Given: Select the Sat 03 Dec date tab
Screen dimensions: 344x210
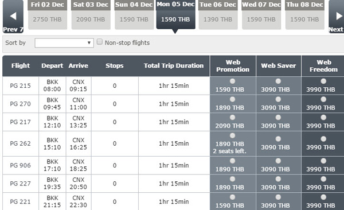Looking at the screenshot, I should tap(91, 15).
